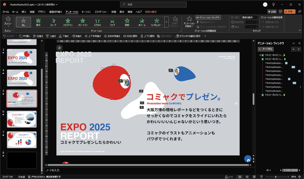Open the 図形の書式 tab
304x179 pixels.
pyautogui.click(x=151, y=12)
